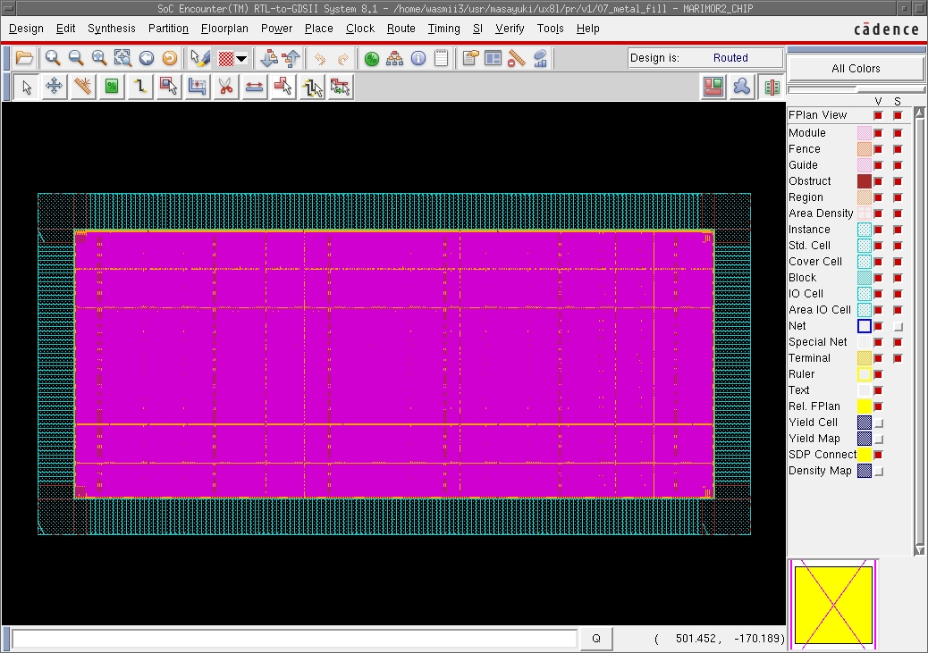
Task: Switch to amoeba view icon
Action: [x=741, y=87]
